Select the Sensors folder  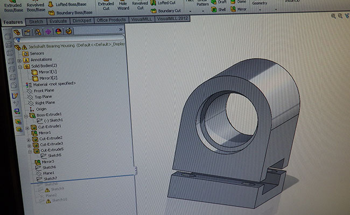pos(33,54)
